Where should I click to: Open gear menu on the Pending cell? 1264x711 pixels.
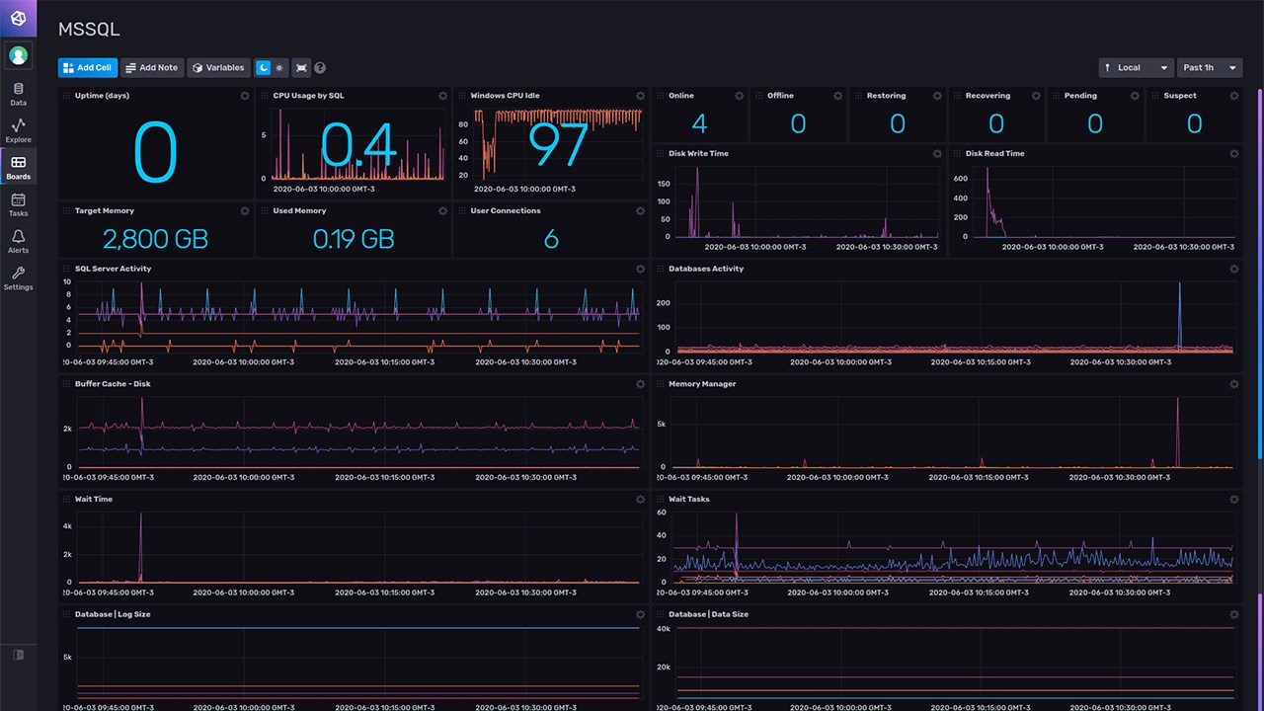[x=1135, y=96]
